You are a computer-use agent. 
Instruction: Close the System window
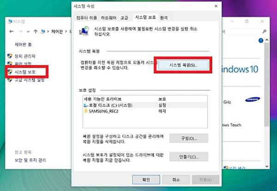[262, 22]
